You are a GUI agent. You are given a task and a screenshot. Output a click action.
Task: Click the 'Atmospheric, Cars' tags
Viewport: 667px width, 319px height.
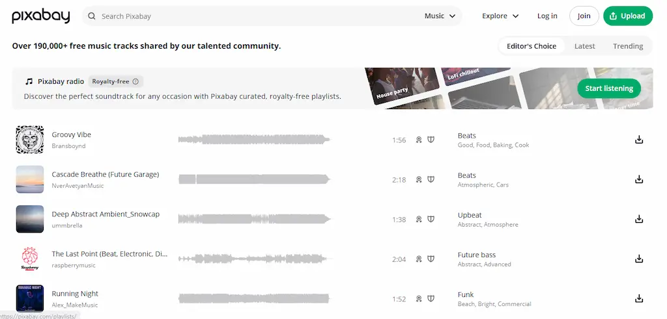[483, 185]
